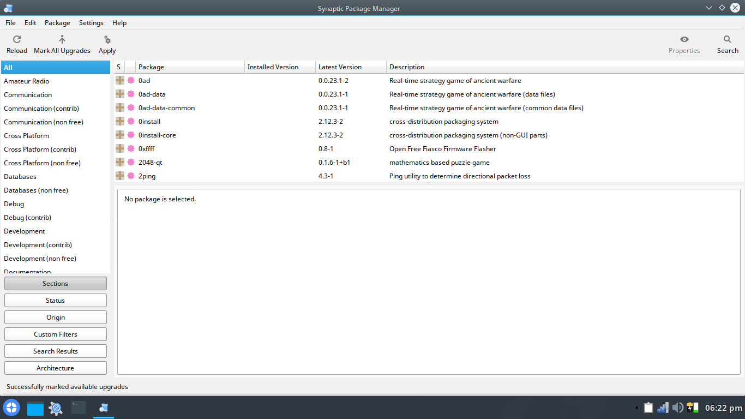
Task: Open the Help menu
Action: point(119,23)
